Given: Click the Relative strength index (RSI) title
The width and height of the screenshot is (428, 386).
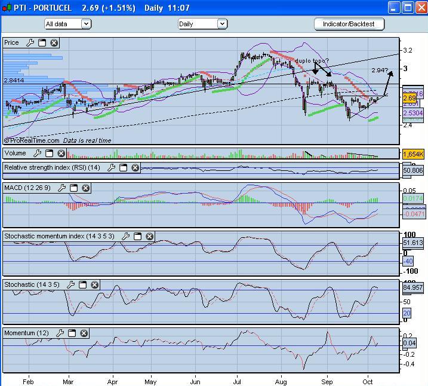Looking at the screenshot, I should click(52, 167).
